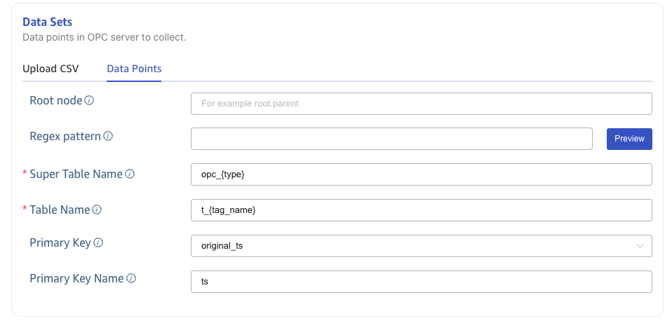Screen dimensions: 672x323
Task: Click the 'Root node' label text
Action: pyautogui.click(x=55, y=100)
